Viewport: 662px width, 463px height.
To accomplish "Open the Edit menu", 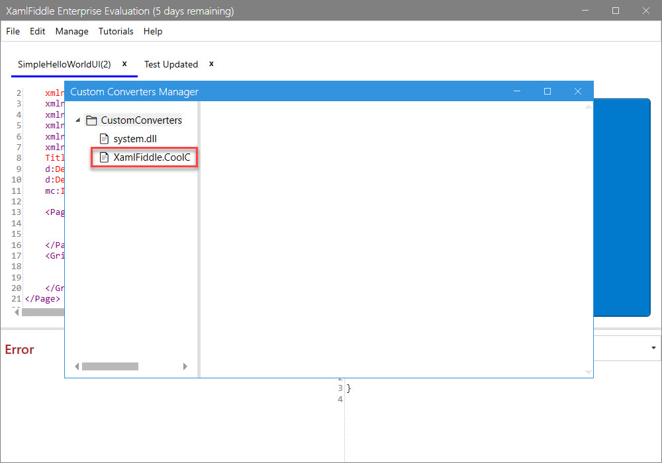I will point(37,31).
